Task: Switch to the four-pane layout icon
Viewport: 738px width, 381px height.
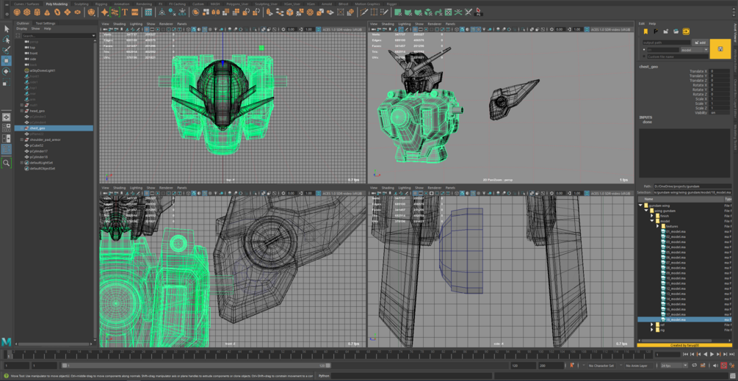Action: tap(6, 128)
